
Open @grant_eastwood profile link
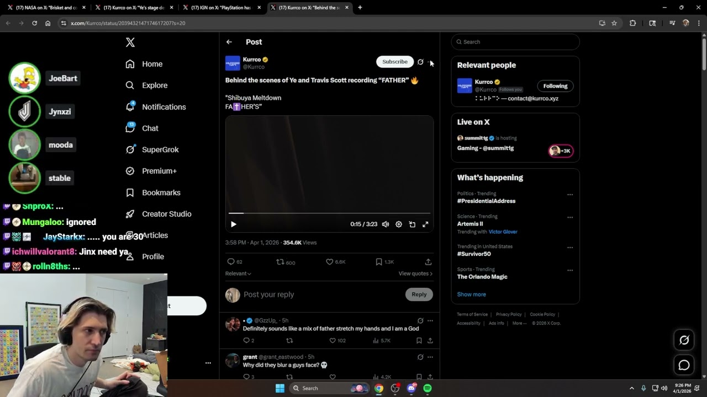(281, 357)
